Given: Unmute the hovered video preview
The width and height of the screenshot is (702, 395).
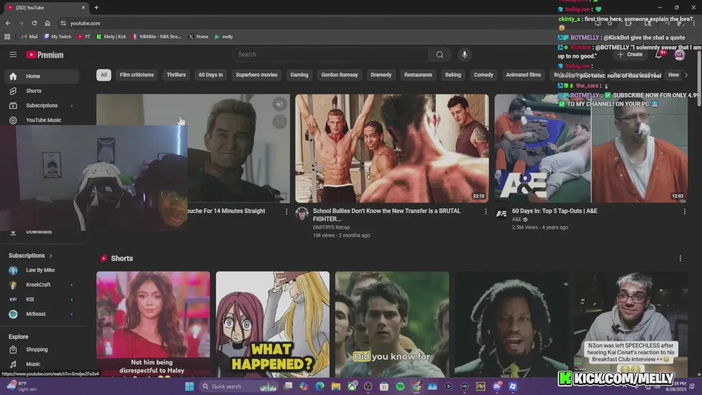Looking at the screenshot, I should click(280, 104).
